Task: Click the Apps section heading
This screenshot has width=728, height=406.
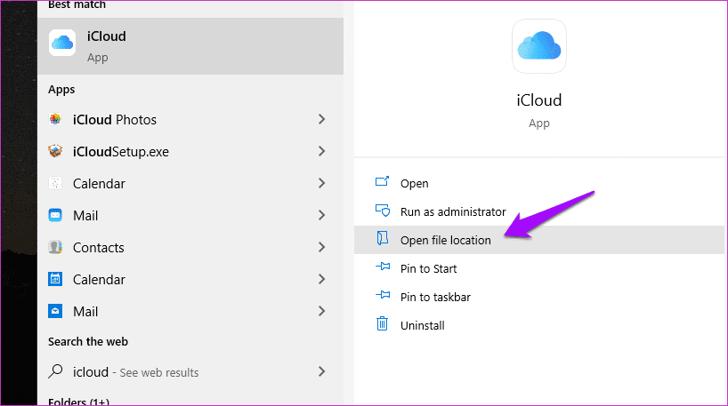Action: [x=61, y=90]
